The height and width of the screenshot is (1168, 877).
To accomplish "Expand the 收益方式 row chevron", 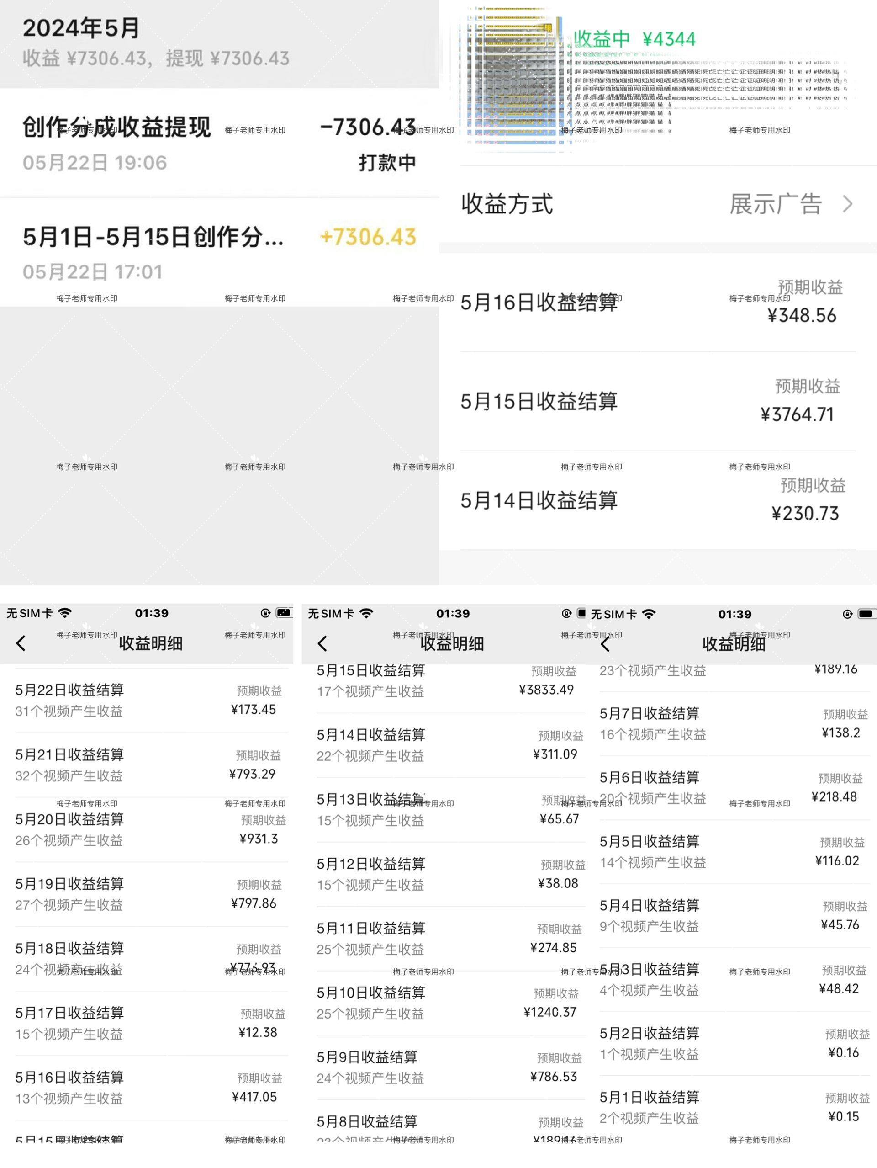I will (847, 204).
